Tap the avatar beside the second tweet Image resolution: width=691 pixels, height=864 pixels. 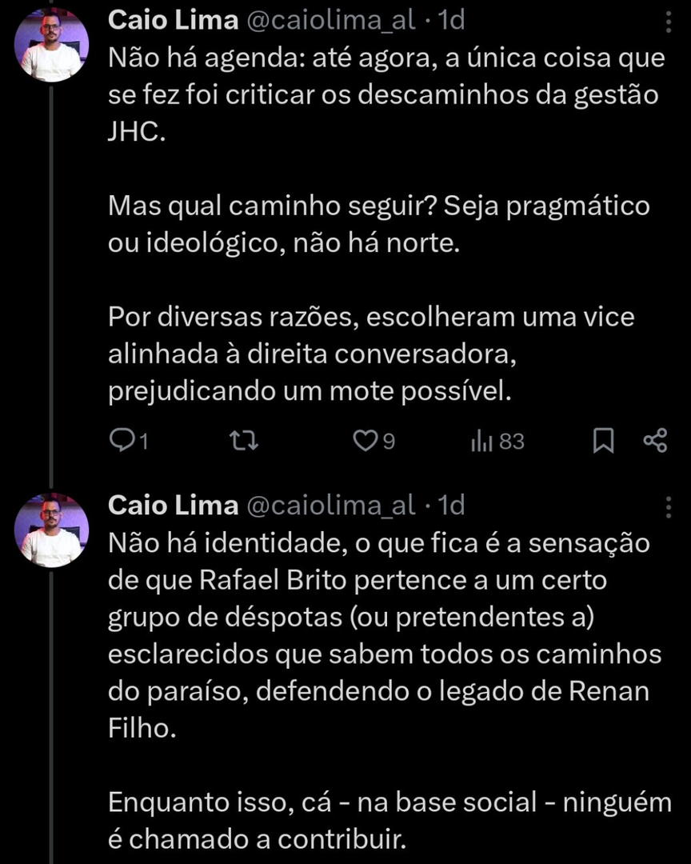point(51,530)
